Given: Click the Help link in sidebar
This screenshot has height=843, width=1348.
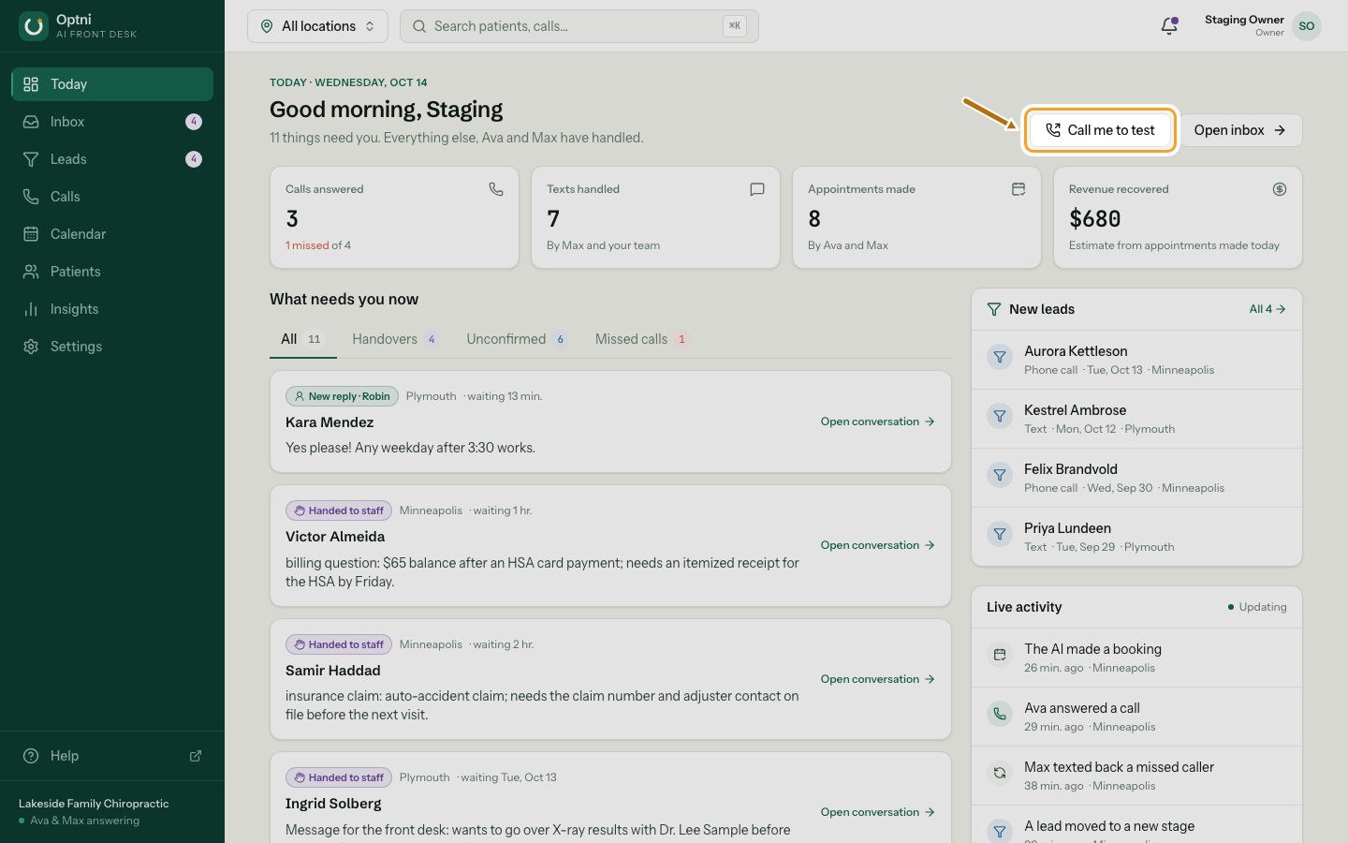Looking at the screenshot, I should 112,756.
